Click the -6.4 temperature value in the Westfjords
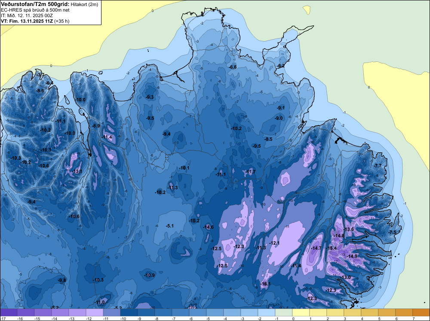Viewport: 430px width, 321px height. [49, 83]
